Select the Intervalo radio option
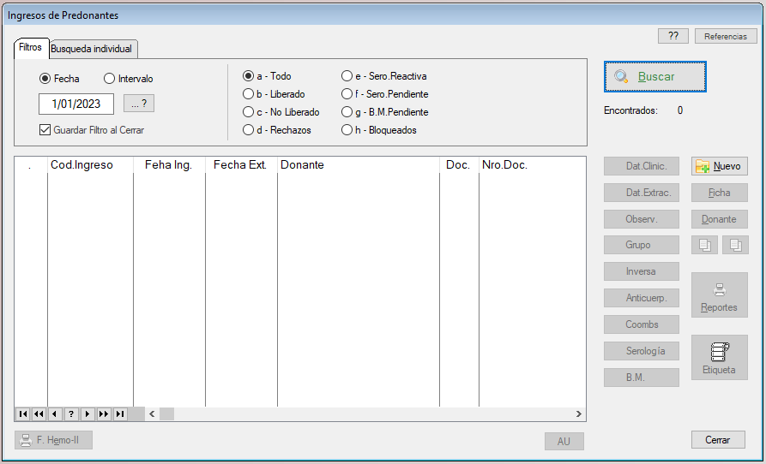 (109, 79)
